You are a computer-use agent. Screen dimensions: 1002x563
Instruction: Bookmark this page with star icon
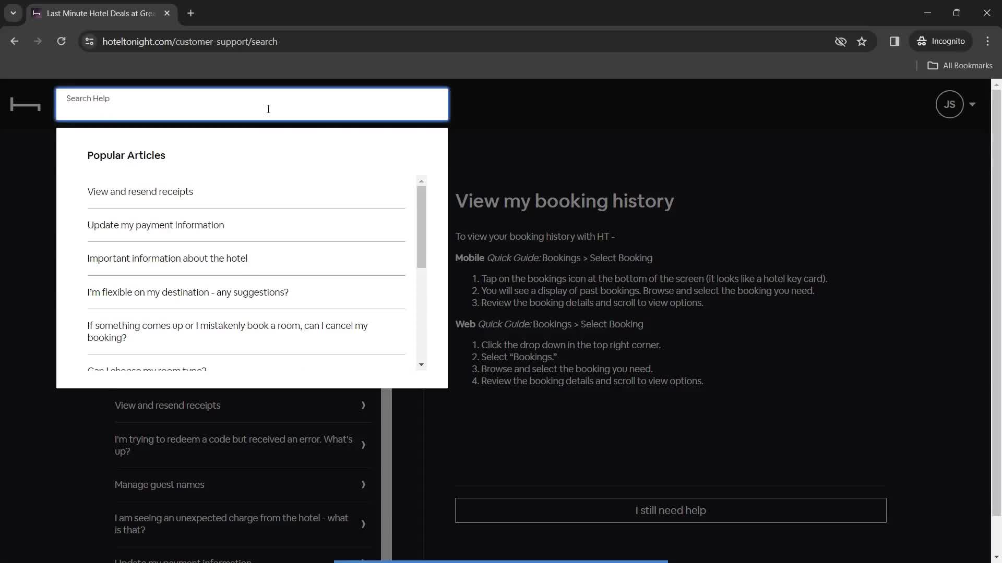click(x=862, y=41)
